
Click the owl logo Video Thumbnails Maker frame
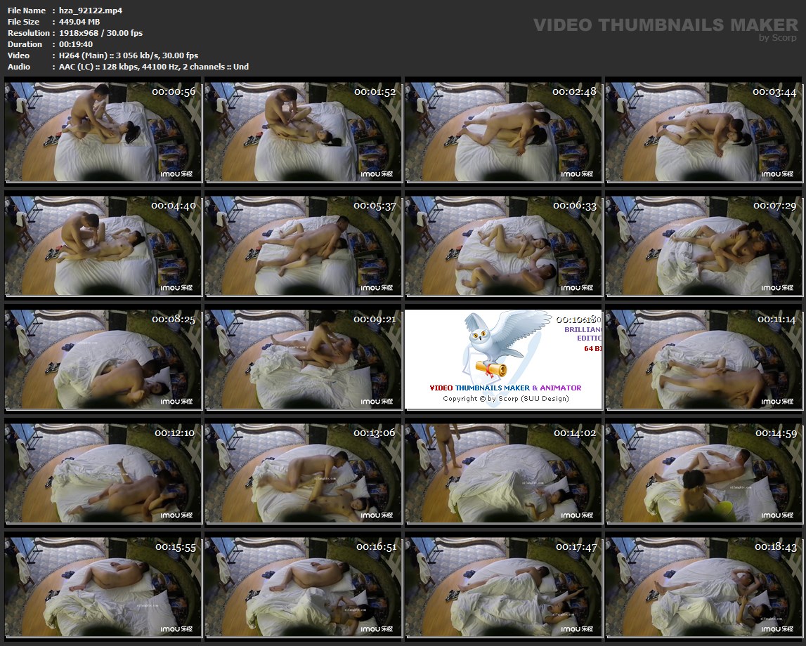click(x=503, y=360)
